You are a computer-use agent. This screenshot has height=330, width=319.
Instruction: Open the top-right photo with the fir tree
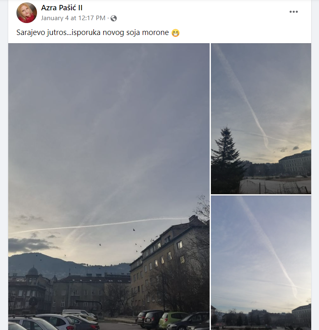pos(261,119)
